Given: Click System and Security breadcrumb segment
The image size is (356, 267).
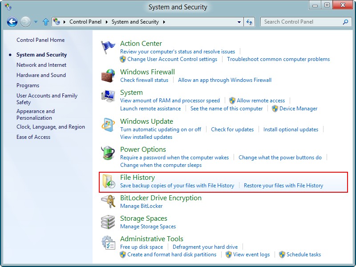Looking at the screenshot, I should click(x=135, y=22).
